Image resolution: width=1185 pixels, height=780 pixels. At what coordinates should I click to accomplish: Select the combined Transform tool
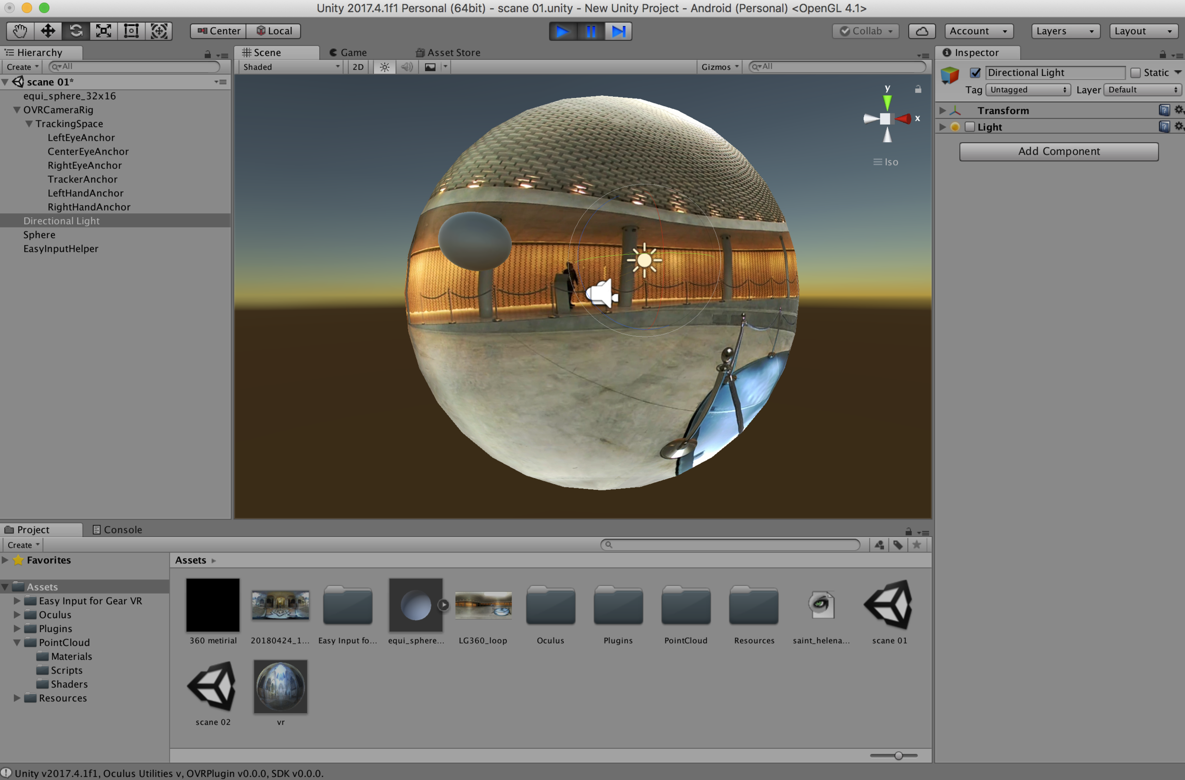pos(159,31)
